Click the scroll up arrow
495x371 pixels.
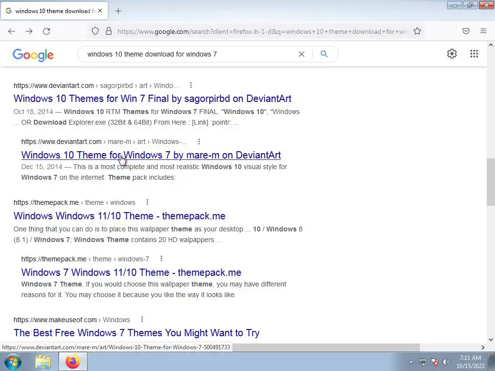point(491,45)
